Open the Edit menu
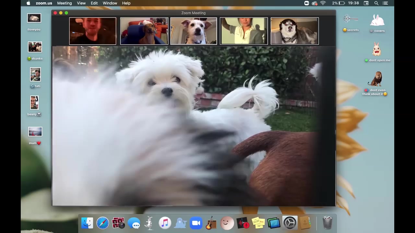The height and width of the screenshot is (233, 415). pos(94,3)
